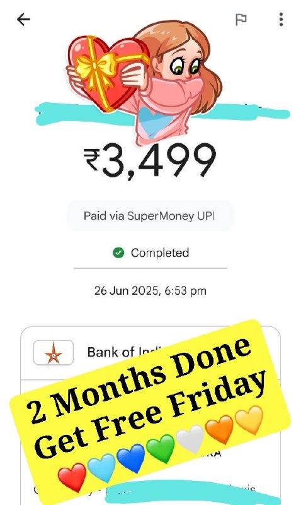Select the orange heart emoji
The width and height of the screenshot is (301, 505).
click(x=219, y=429)
